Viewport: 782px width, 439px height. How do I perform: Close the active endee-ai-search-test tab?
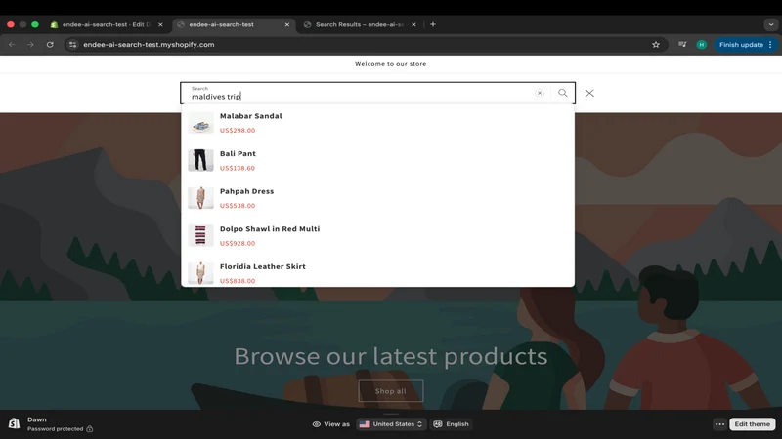(287, 24)
